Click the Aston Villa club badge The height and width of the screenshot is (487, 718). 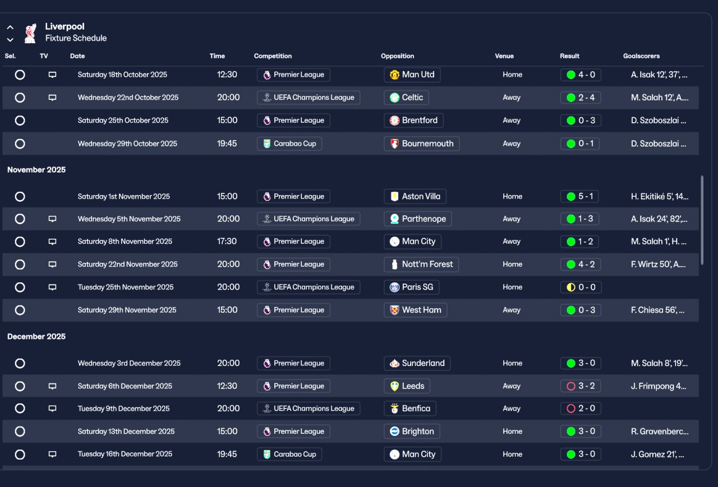pyautogui.click(x=395, y=197)
